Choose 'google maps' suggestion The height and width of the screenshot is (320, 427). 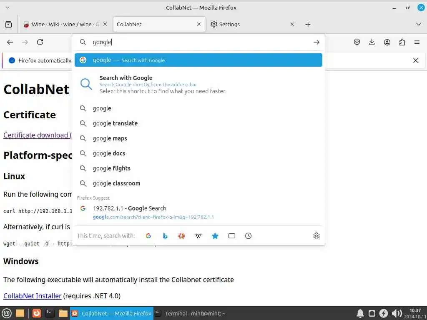198,138
